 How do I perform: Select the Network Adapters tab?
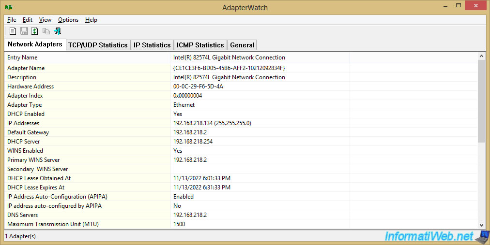tap(35, 44)
